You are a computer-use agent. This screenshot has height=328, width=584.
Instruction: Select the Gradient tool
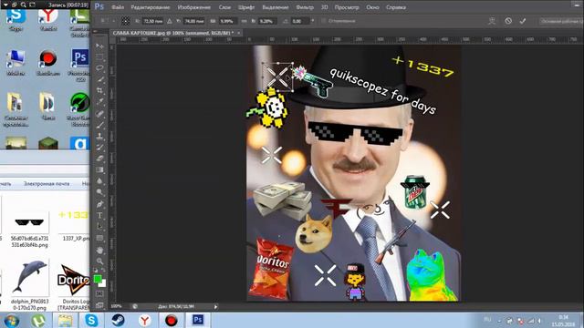pos(99,170)
